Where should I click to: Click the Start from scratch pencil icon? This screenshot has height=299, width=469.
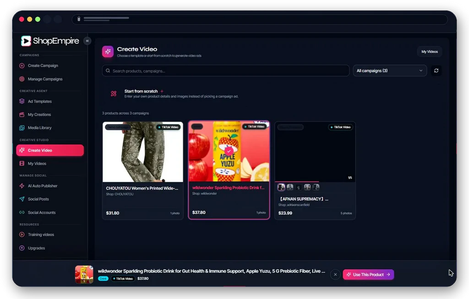pos(114,94)
